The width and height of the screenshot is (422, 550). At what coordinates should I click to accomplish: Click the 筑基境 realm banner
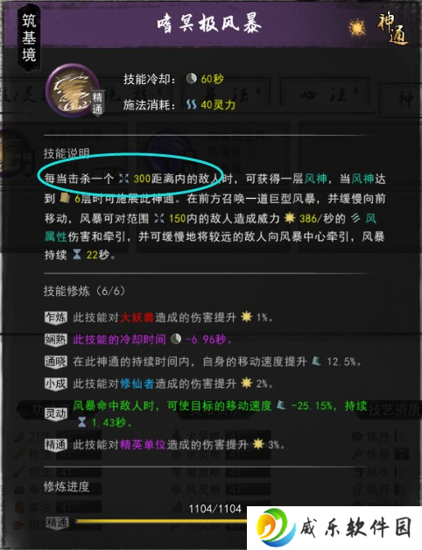click(29, 38)
